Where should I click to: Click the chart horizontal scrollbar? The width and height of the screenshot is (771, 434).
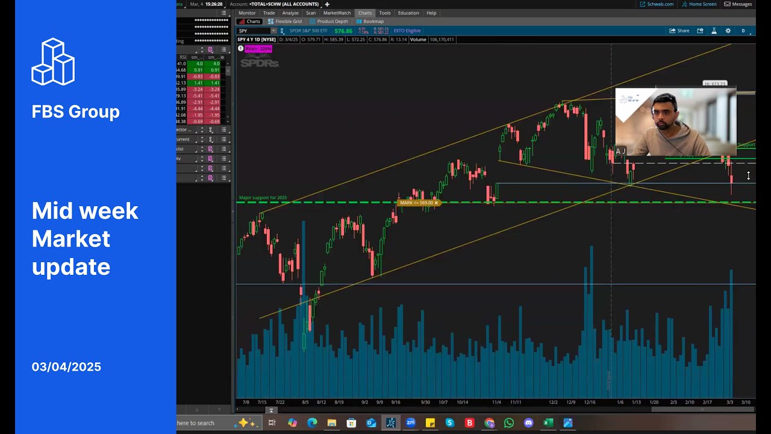pyautogui.click(x=702, y=410)
